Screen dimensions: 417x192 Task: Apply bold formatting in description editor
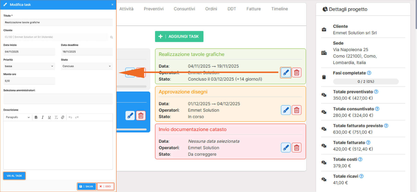pyautogui.click(x=36, y=117)
